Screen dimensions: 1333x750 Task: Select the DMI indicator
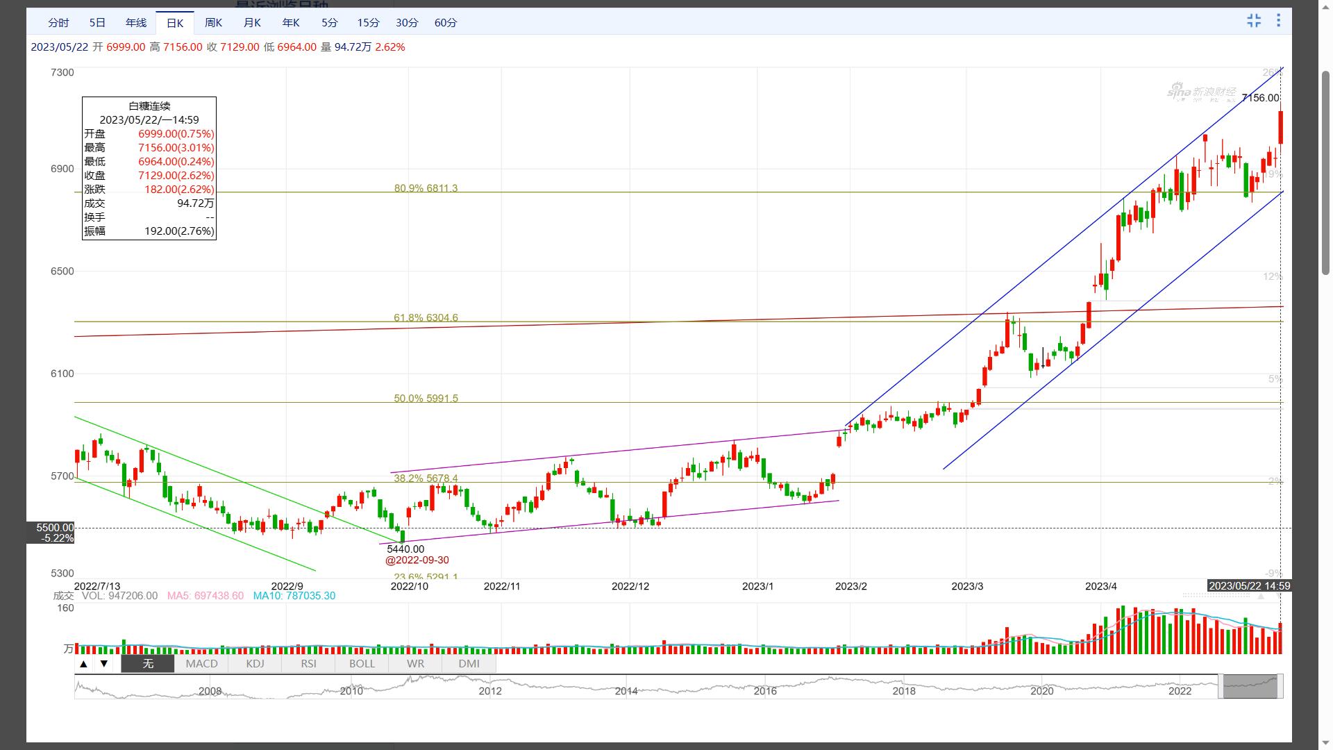[469, 664]
